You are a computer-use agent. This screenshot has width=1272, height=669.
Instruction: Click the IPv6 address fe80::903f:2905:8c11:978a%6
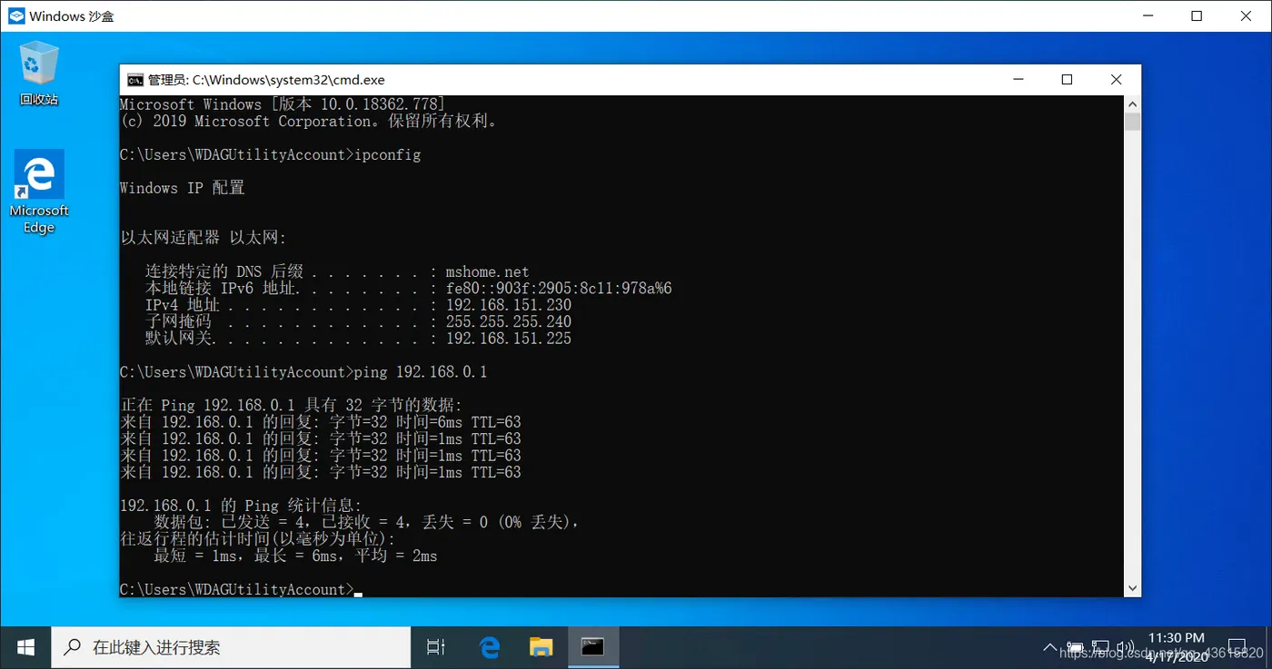click(x=559, y=289)
